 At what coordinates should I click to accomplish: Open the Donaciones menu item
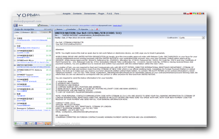(90, 14)
